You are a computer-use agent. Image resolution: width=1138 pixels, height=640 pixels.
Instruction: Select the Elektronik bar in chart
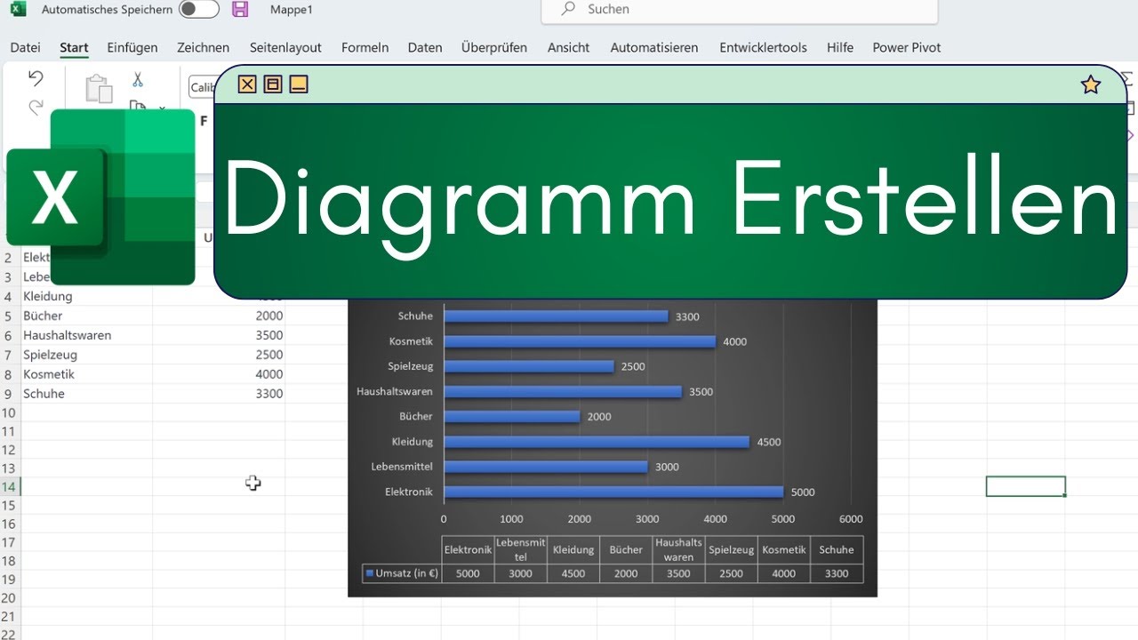tap(613, 492)
